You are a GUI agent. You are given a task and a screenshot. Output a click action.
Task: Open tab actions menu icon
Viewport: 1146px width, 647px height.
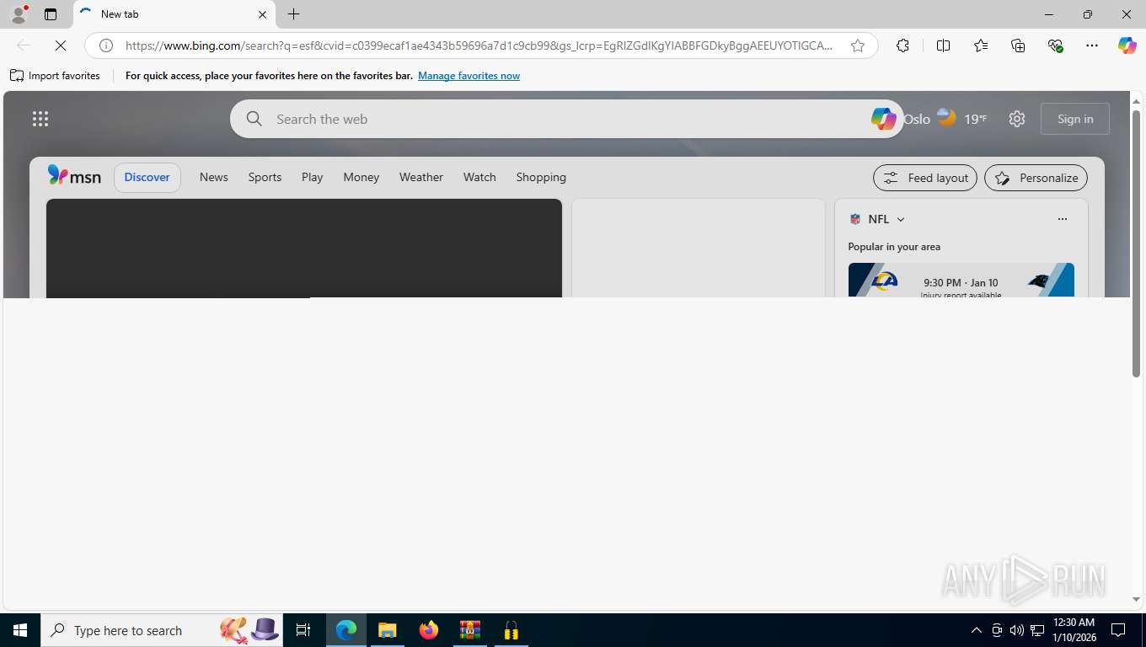[51, 14]
